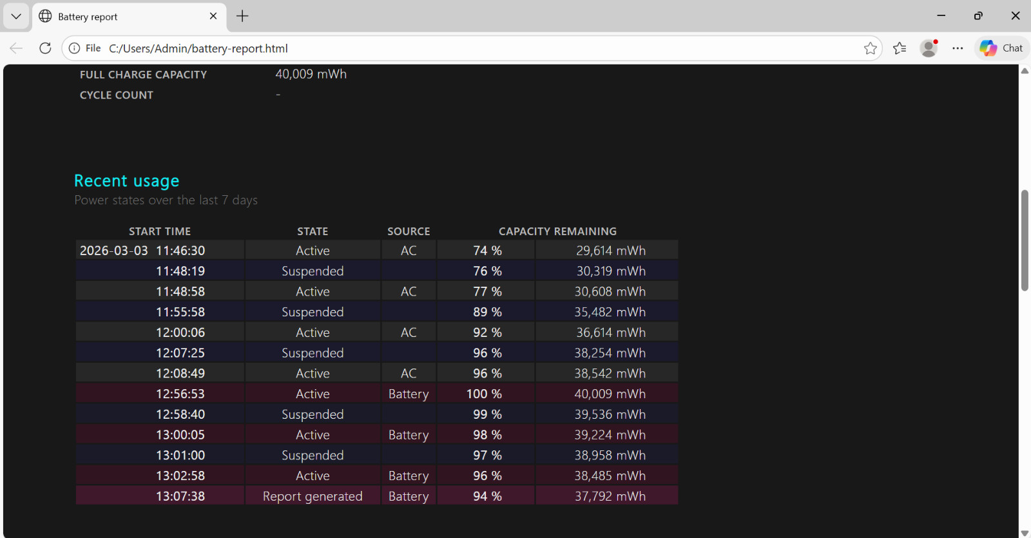Image resolution: width=1031 pixels, height=538 pixels.
Task: Click AC source in 11:48:58 row
Action: 409,292
